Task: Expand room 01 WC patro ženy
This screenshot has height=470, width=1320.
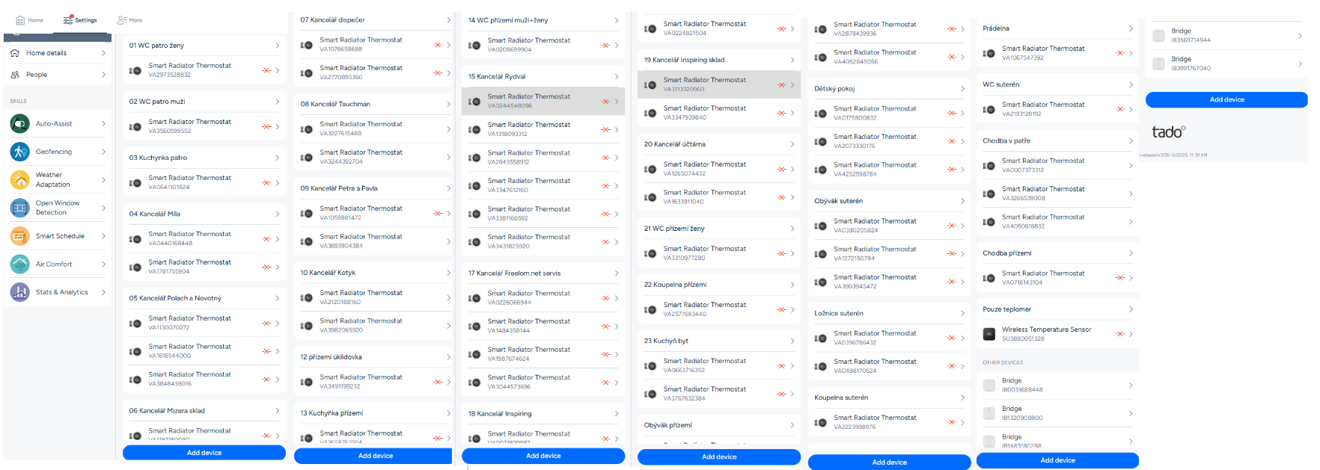Action: point(204,46)
